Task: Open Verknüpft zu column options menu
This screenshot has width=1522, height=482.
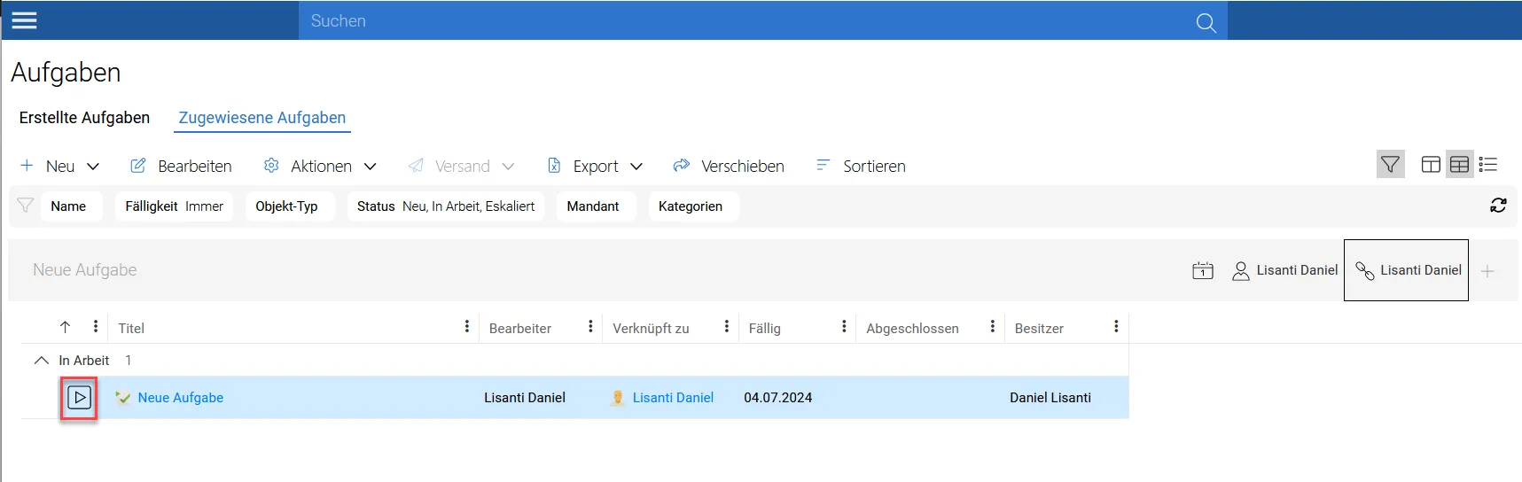Action: (727, 327)
